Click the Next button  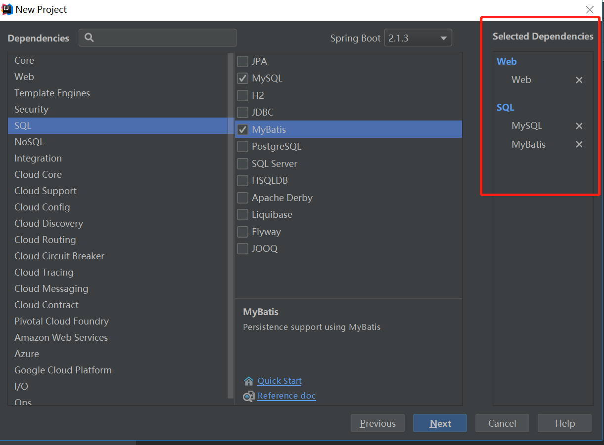pyautogui.click(x=440, y=423)
